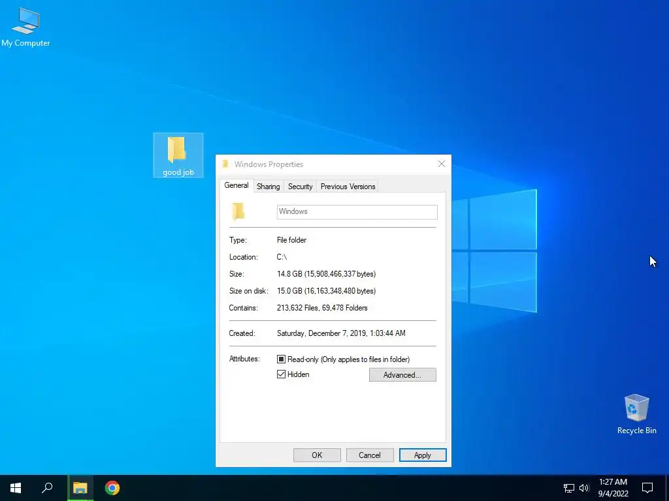
Task: Open the notification action center icon
Action: pos(647,488)
